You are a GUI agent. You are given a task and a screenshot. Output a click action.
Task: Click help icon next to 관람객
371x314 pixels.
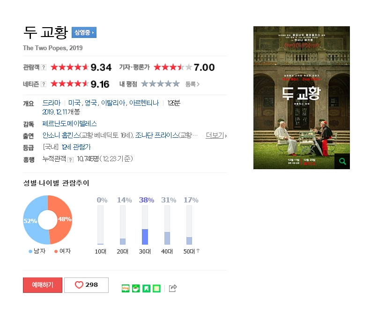pyautogui.click(x=44, y=67)
